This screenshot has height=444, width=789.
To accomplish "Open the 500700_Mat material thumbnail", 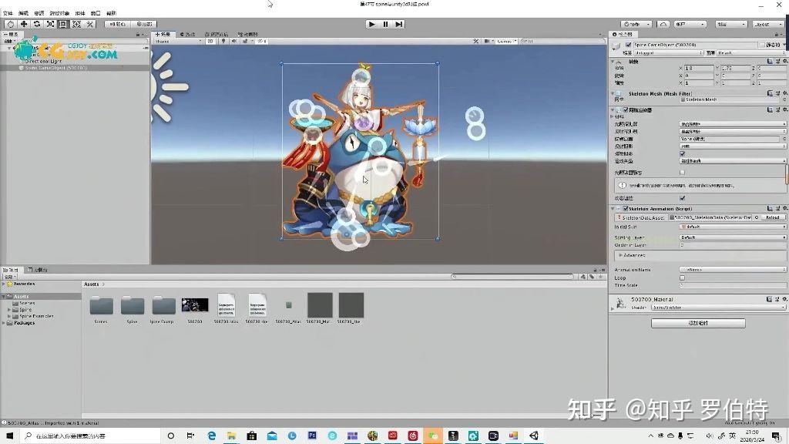I will click(320, 307).
